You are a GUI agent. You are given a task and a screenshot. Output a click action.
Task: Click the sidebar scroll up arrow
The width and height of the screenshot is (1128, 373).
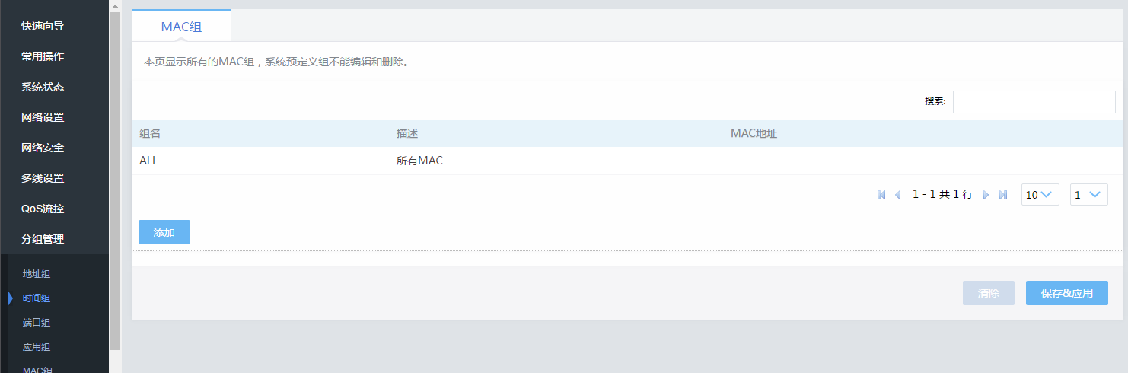tap(115, 5)
